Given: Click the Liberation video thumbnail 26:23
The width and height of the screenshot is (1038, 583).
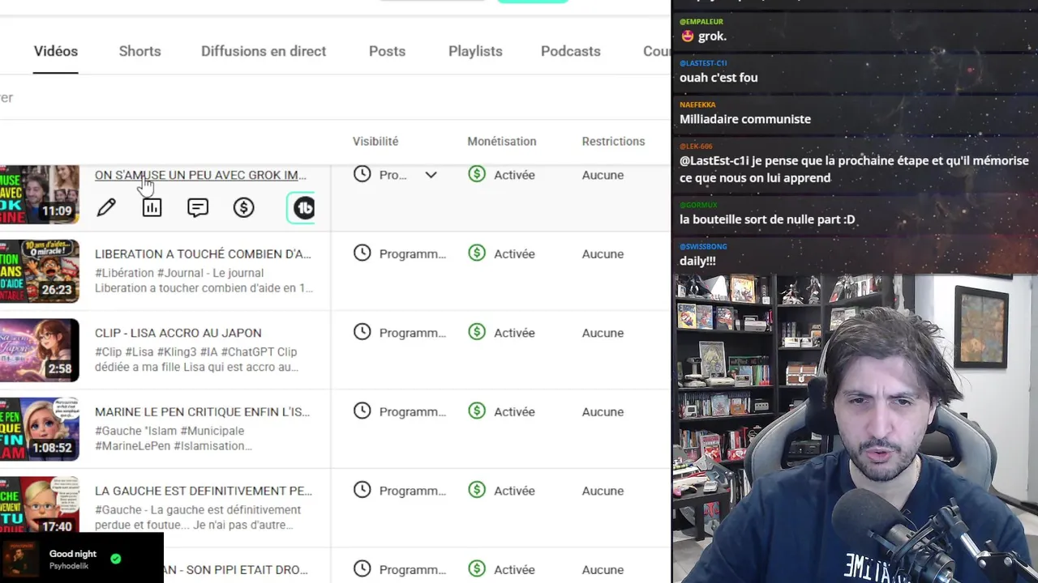Looking at the screenshot, I should coord(40,271).
